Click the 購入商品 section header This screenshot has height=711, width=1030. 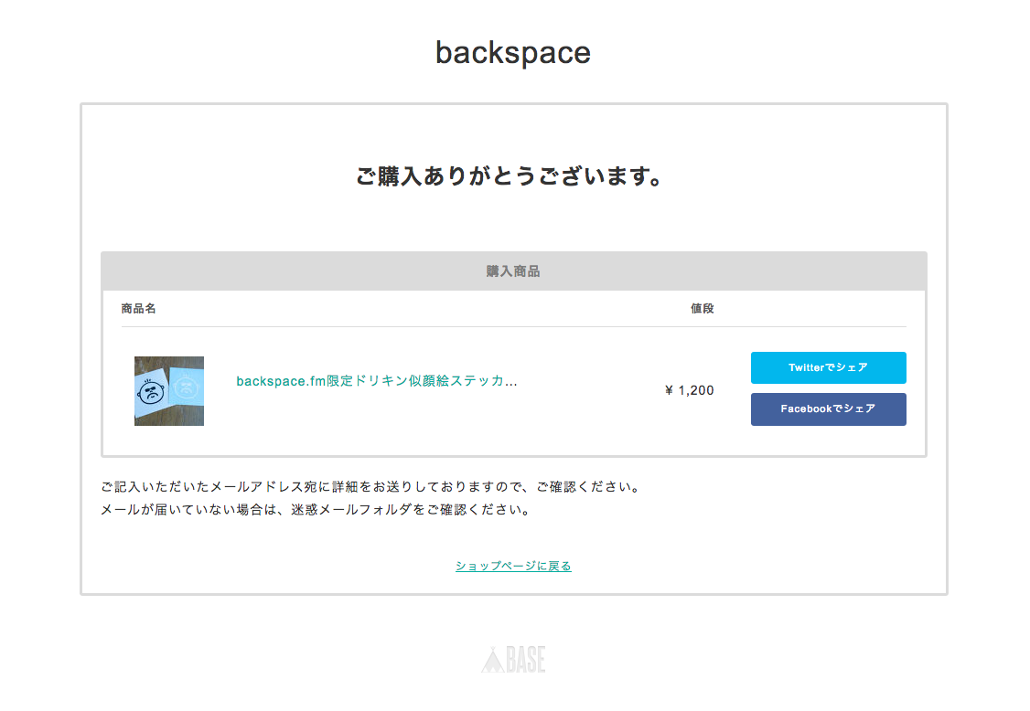coord(513,271)
